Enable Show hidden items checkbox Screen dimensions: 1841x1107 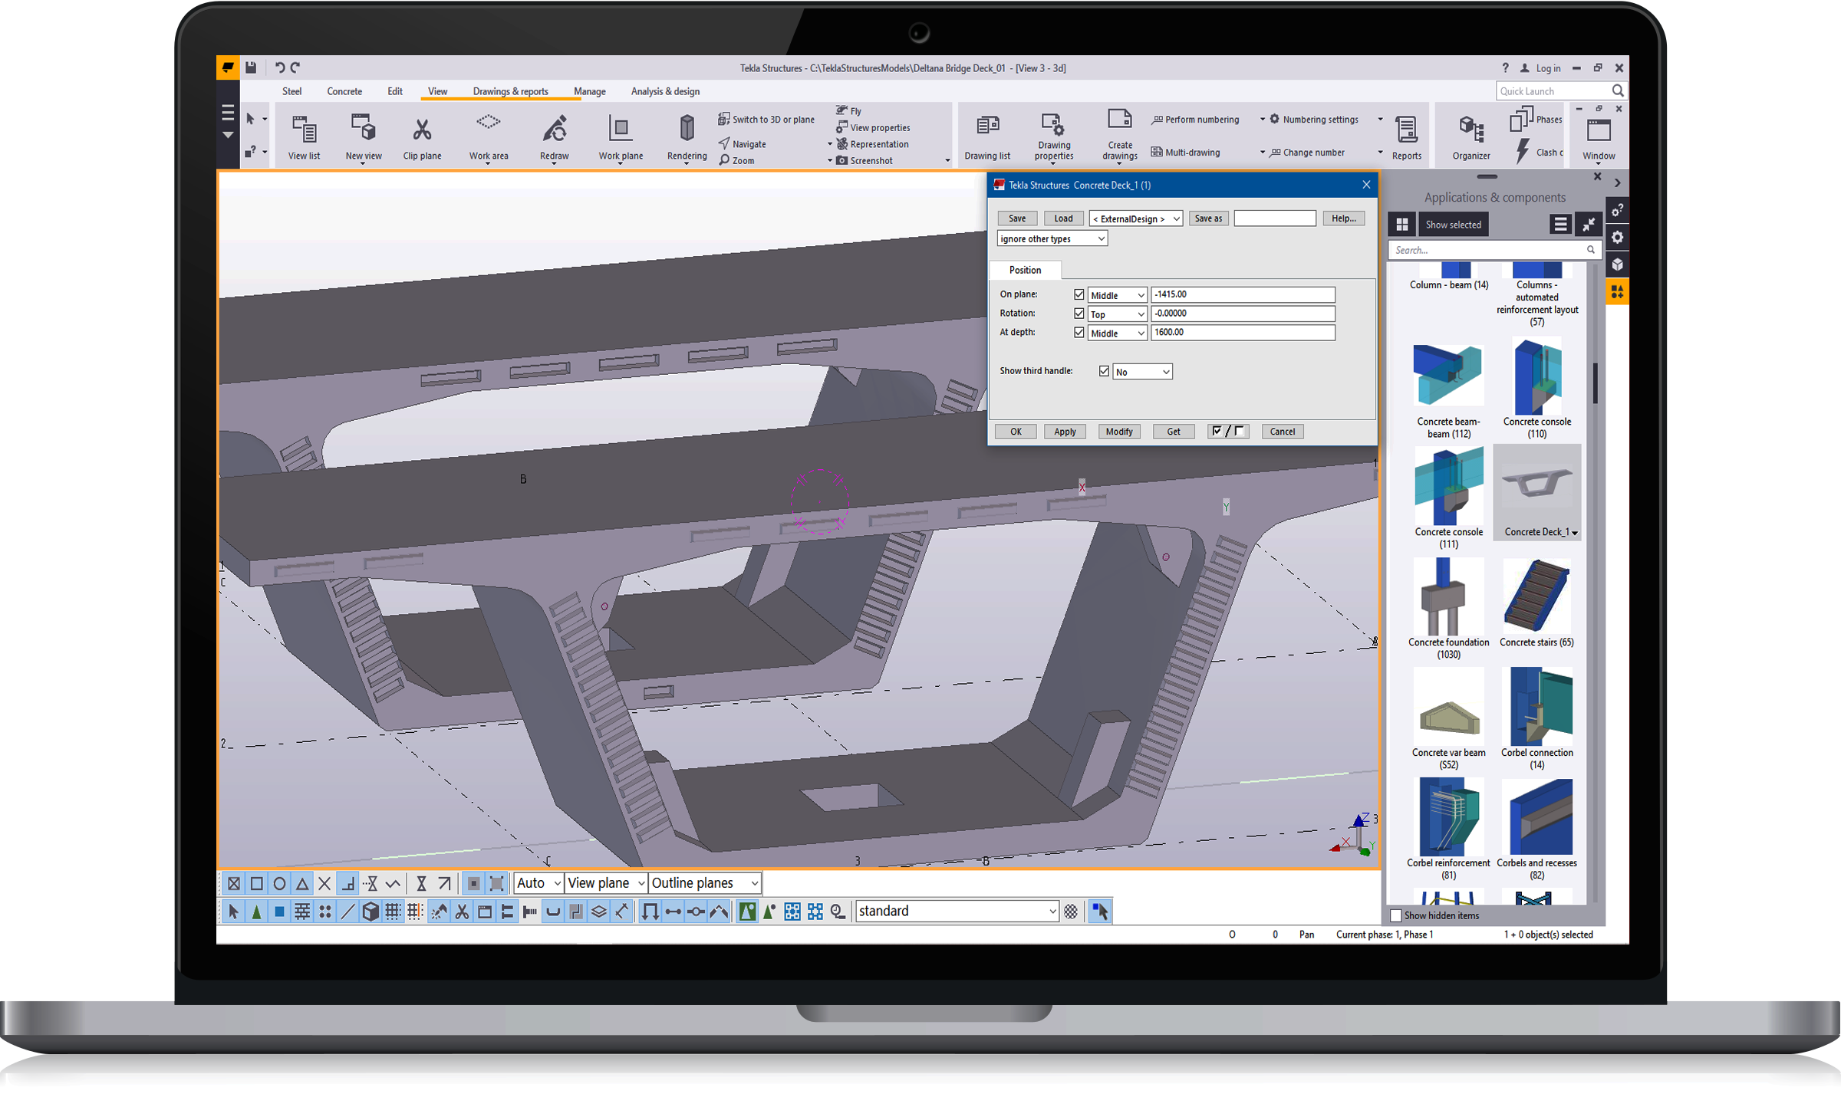click(1396, 915)
